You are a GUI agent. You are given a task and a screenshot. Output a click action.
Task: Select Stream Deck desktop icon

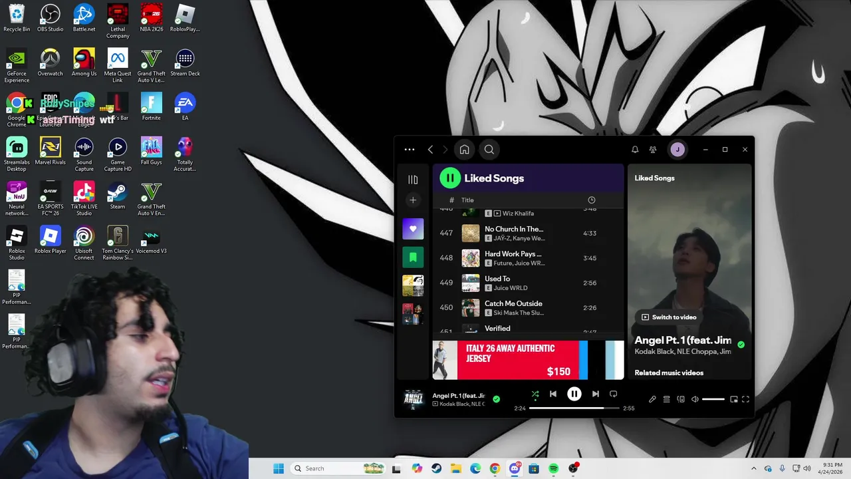[x=185, y=63]
